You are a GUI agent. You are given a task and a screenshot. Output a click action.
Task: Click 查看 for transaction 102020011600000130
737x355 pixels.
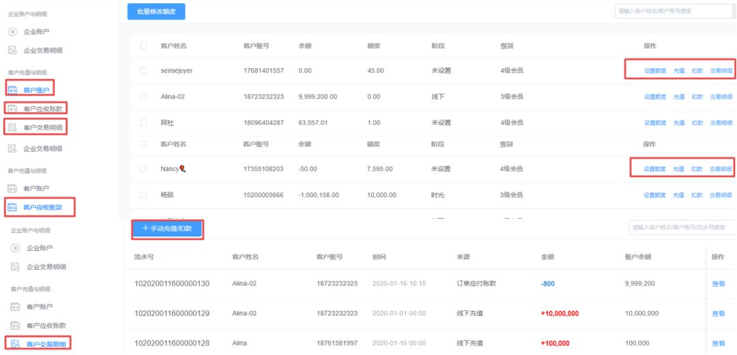point(718,283)
